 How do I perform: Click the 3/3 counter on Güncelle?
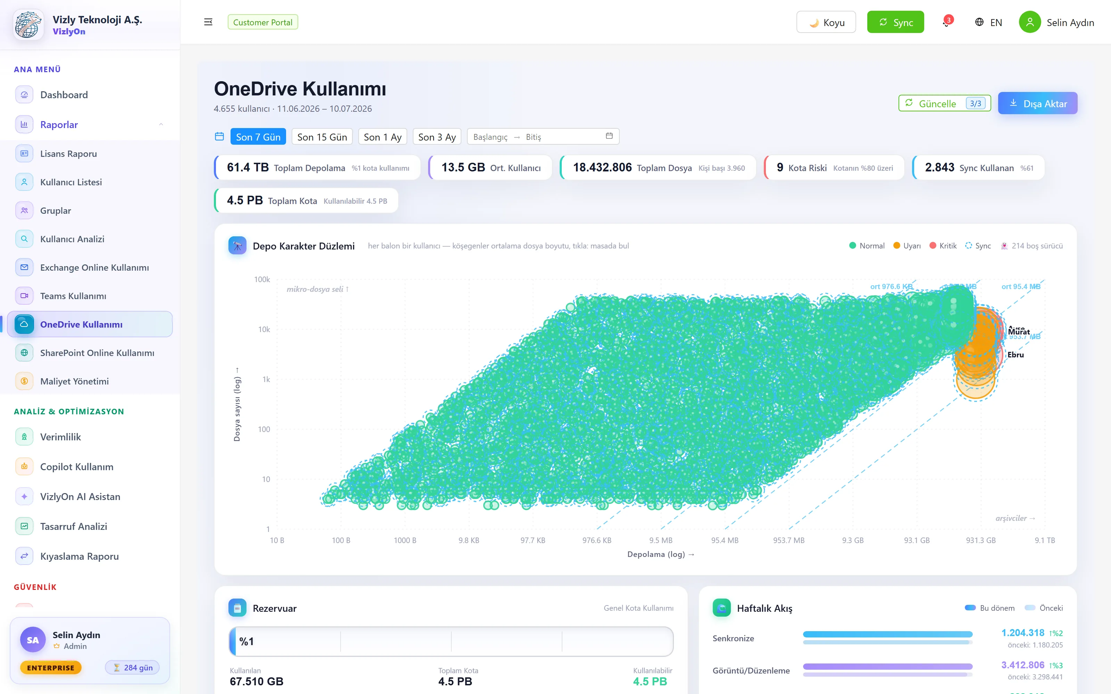pos(976,103)
